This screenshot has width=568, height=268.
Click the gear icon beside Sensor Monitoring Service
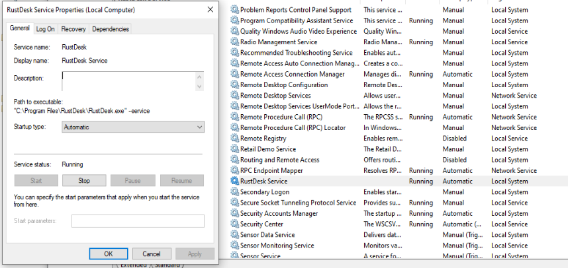[235, 246]
